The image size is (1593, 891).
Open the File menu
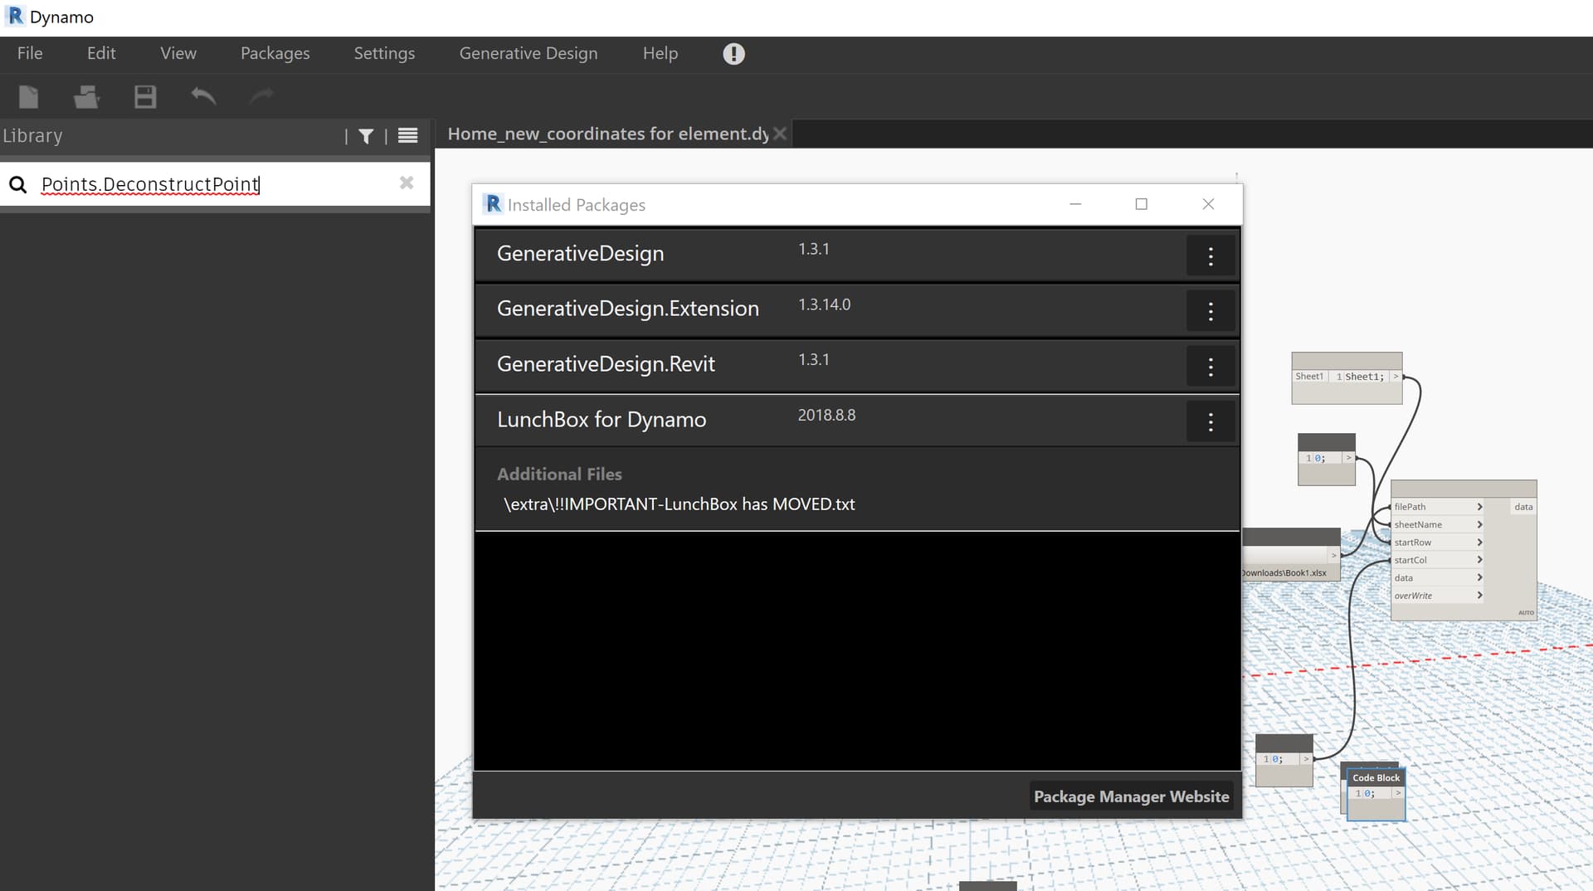point(30,53)
